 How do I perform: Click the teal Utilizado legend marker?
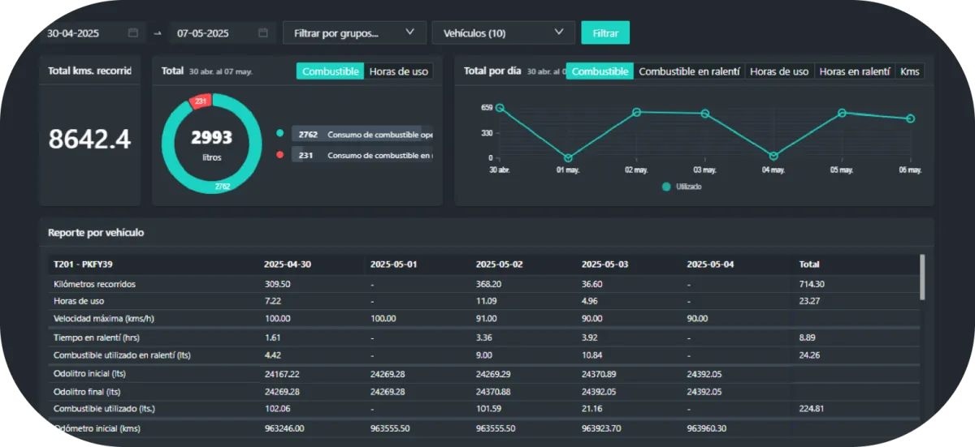(666, 187)
